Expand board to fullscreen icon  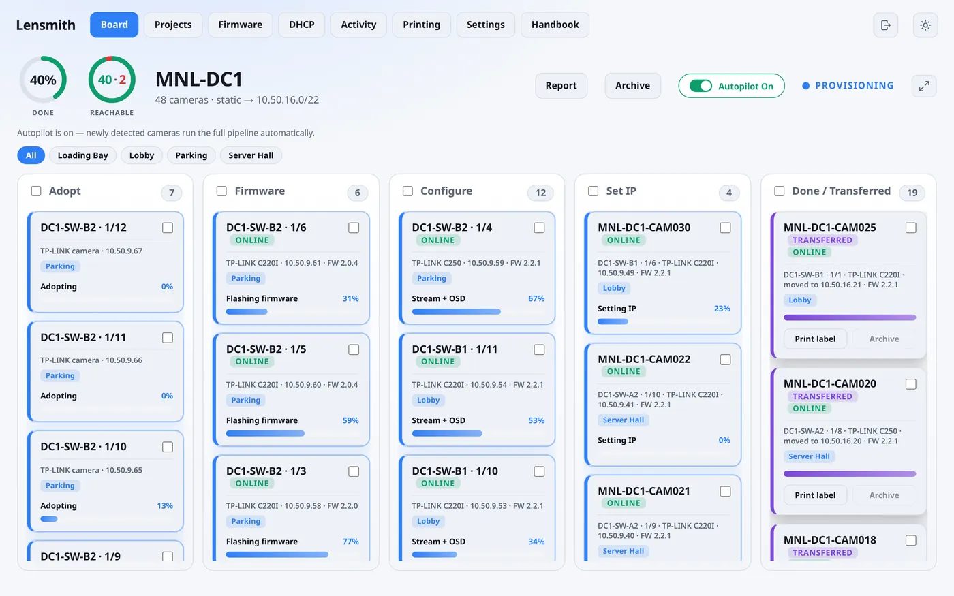tap(924, 86)
